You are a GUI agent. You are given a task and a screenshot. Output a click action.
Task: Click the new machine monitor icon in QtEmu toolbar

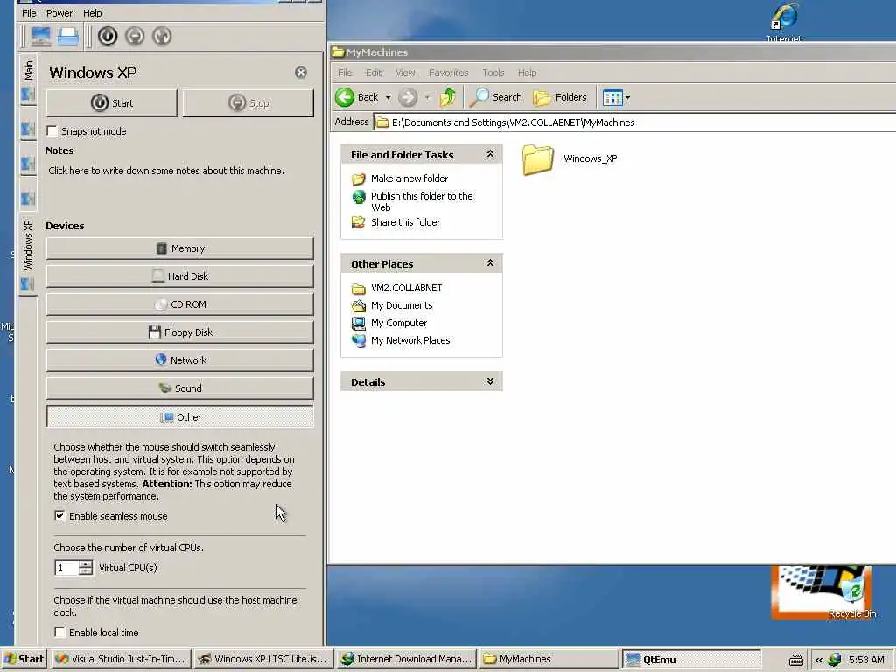[x=40, y=37]
